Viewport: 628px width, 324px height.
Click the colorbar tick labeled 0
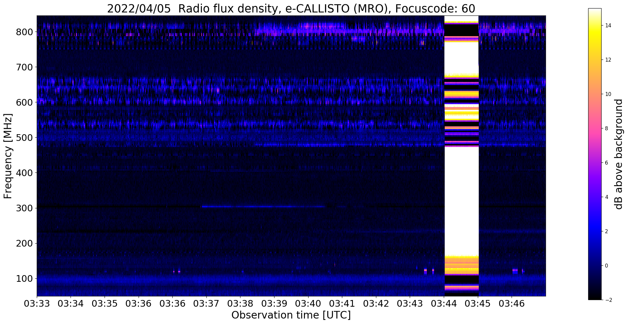click(606, 266)
